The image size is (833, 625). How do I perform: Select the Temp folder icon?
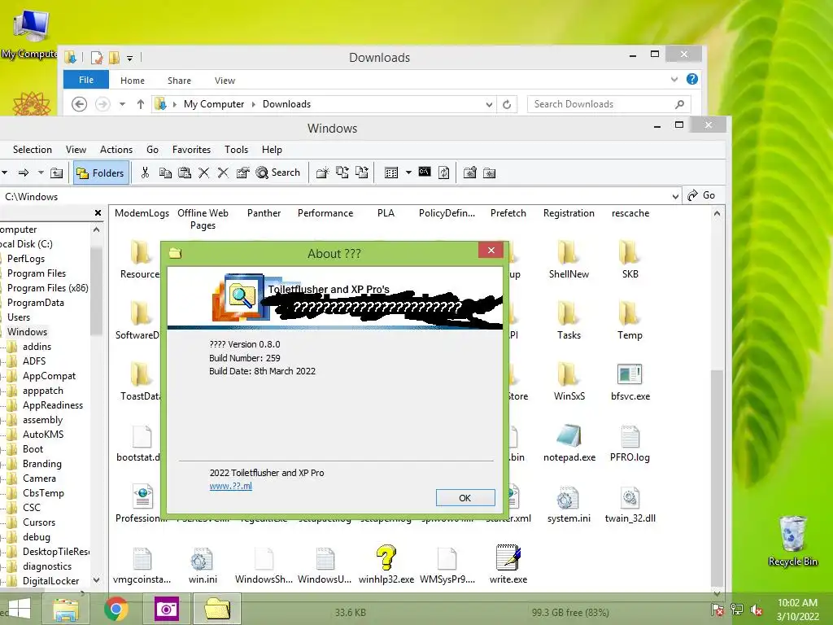(x=630, y=313)
